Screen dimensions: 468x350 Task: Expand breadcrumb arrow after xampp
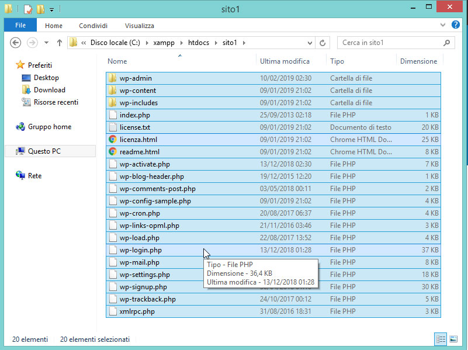pos(181,43)
